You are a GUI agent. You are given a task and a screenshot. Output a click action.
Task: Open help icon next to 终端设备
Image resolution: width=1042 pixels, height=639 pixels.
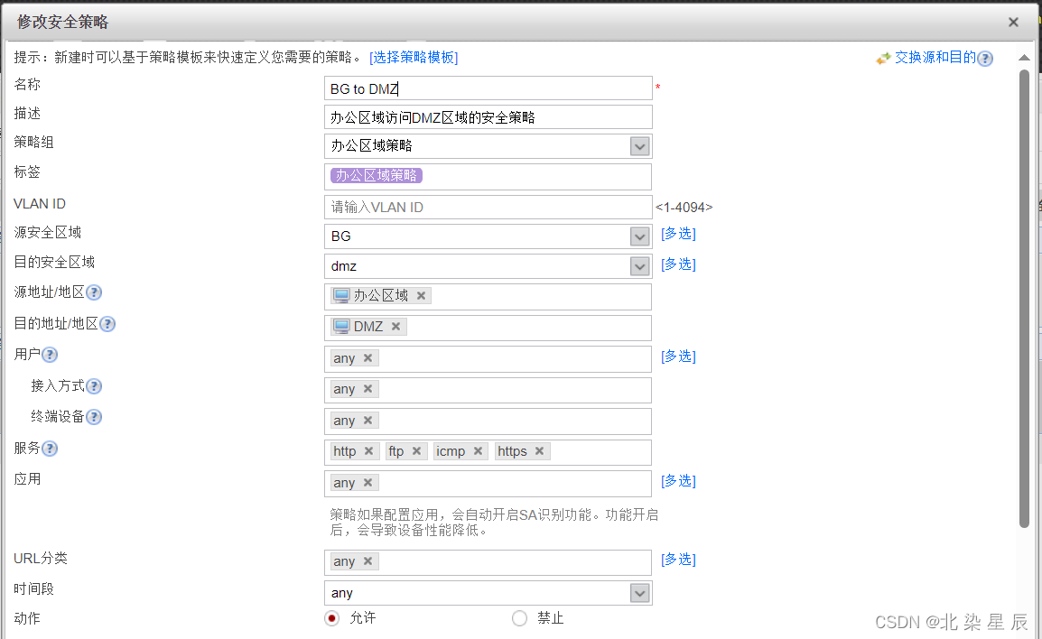tap(94, 416)
